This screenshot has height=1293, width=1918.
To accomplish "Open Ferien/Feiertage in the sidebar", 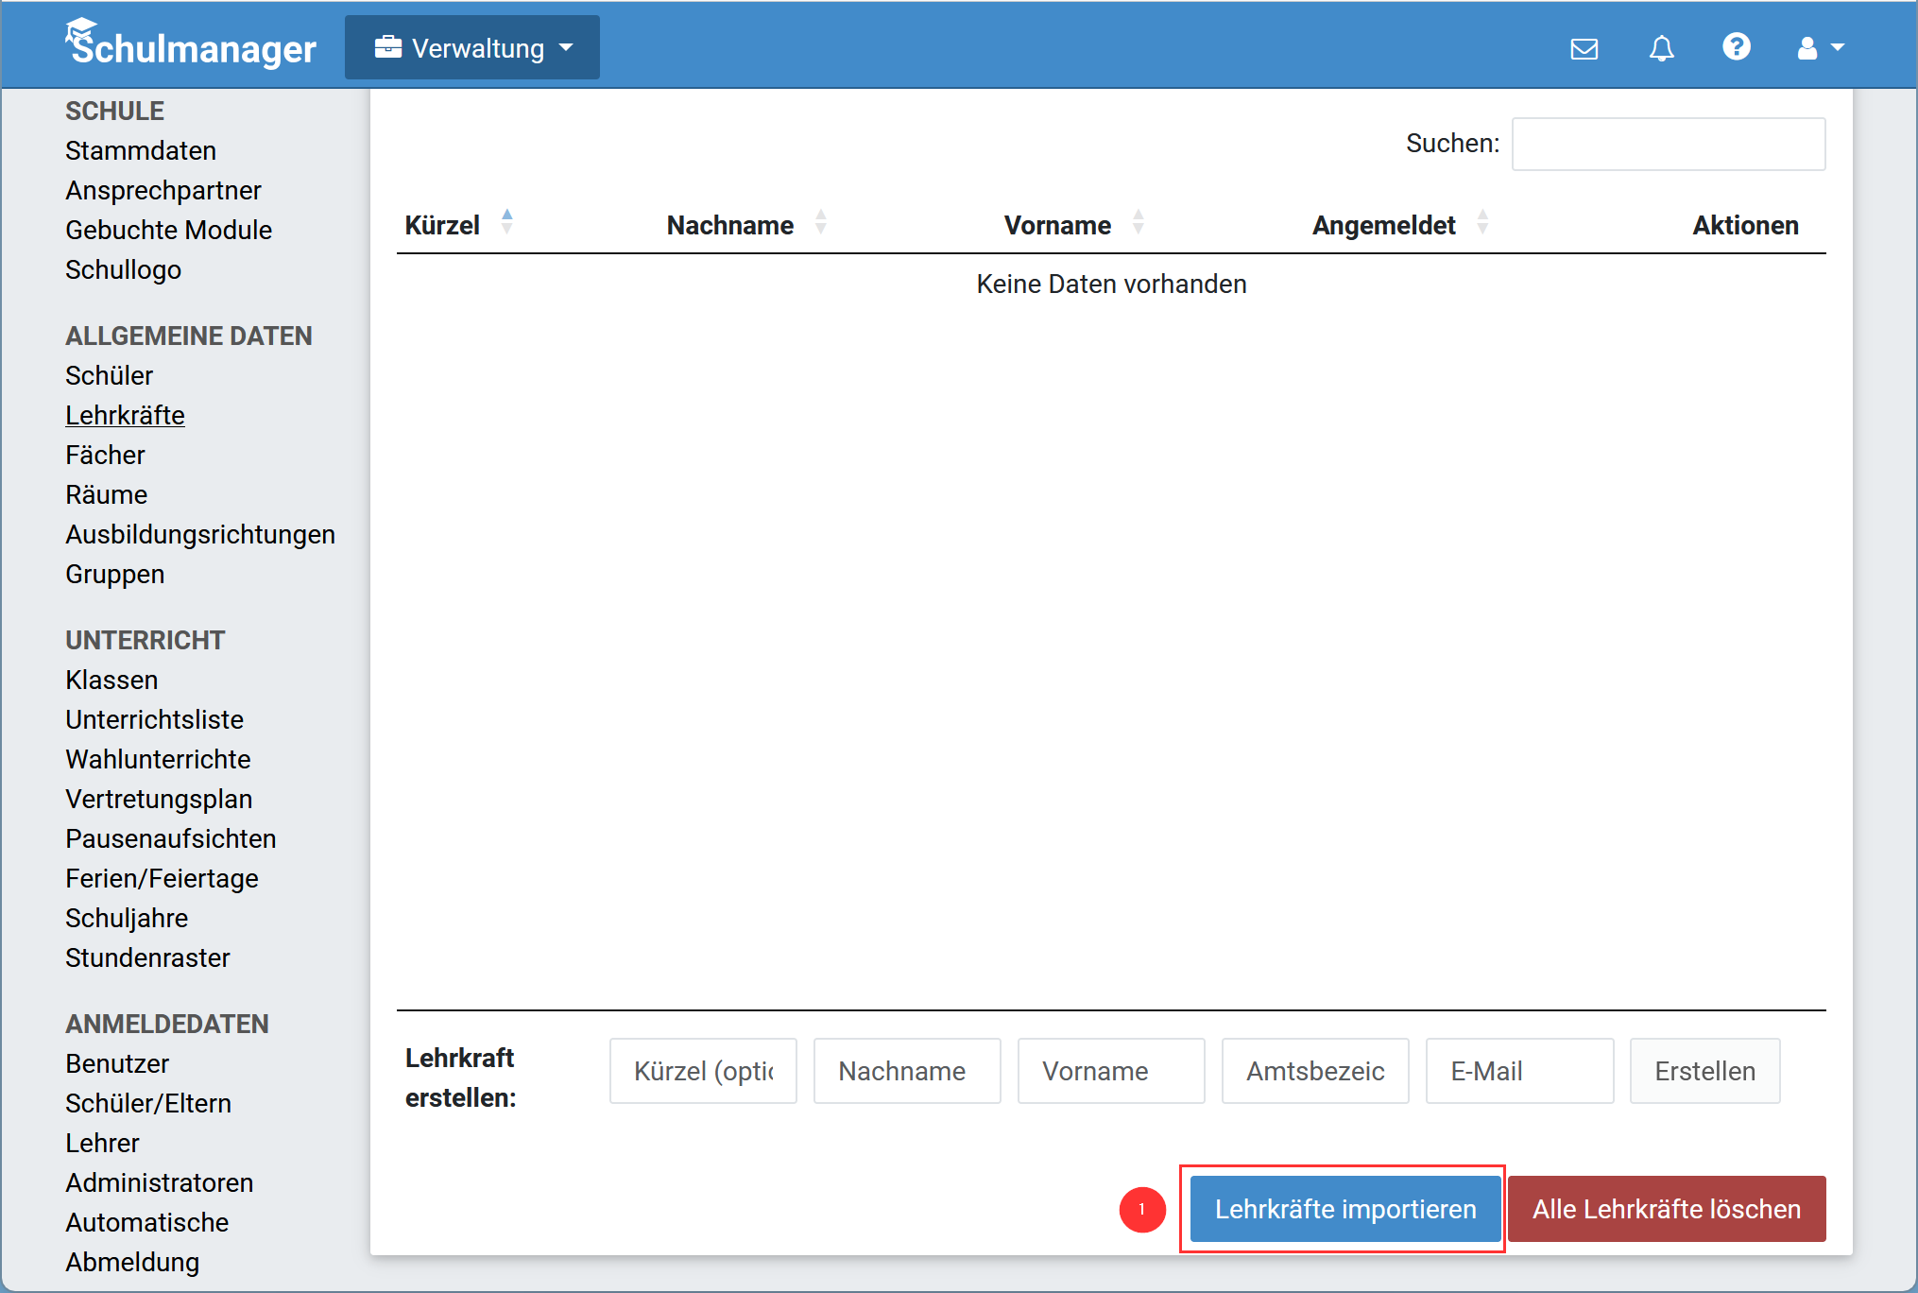I will 163,878.
